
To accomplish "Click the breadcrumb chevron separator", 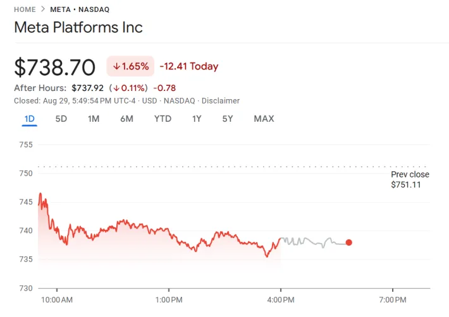I will pos(43,9).
